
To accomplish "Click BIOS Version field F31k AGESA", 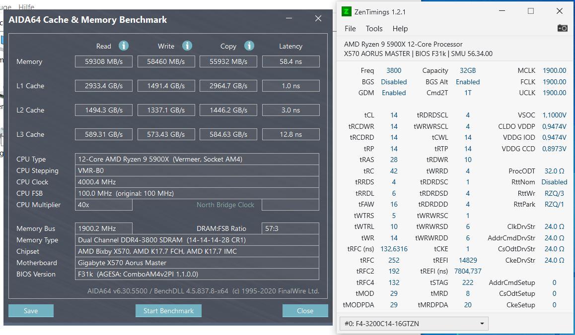I will coord(197,274).
